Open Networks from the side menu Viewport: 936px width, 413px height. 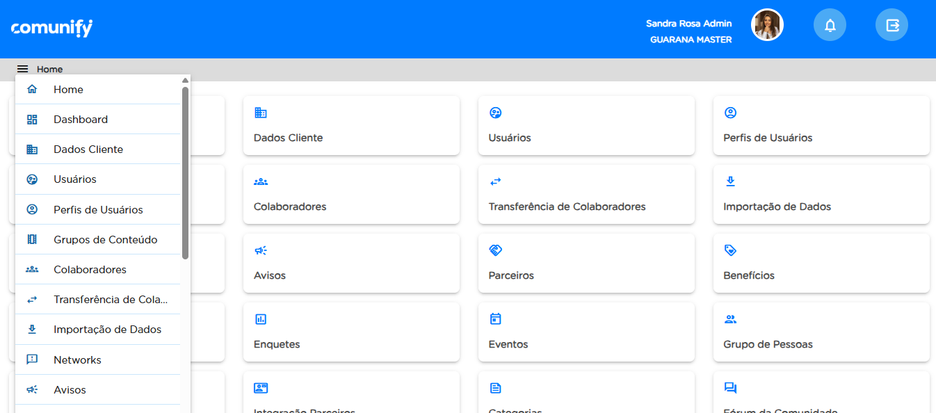click(77, 360)
